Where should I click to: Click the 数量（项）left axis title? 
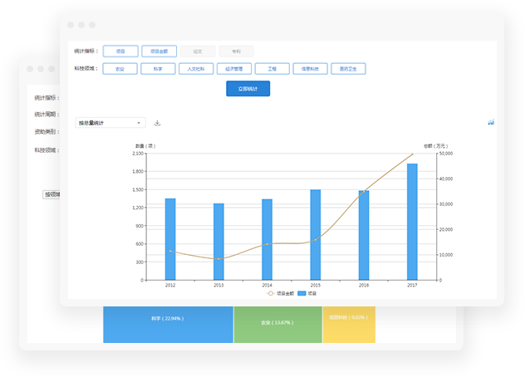pos(145,146)
